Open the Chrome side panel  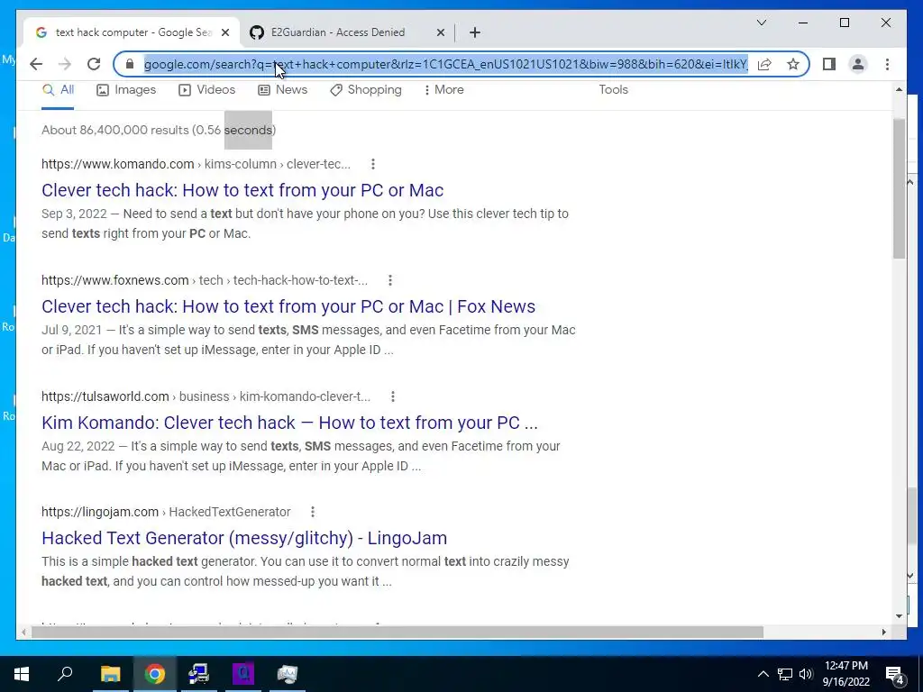pyautogui.click(x=829, y=64)
